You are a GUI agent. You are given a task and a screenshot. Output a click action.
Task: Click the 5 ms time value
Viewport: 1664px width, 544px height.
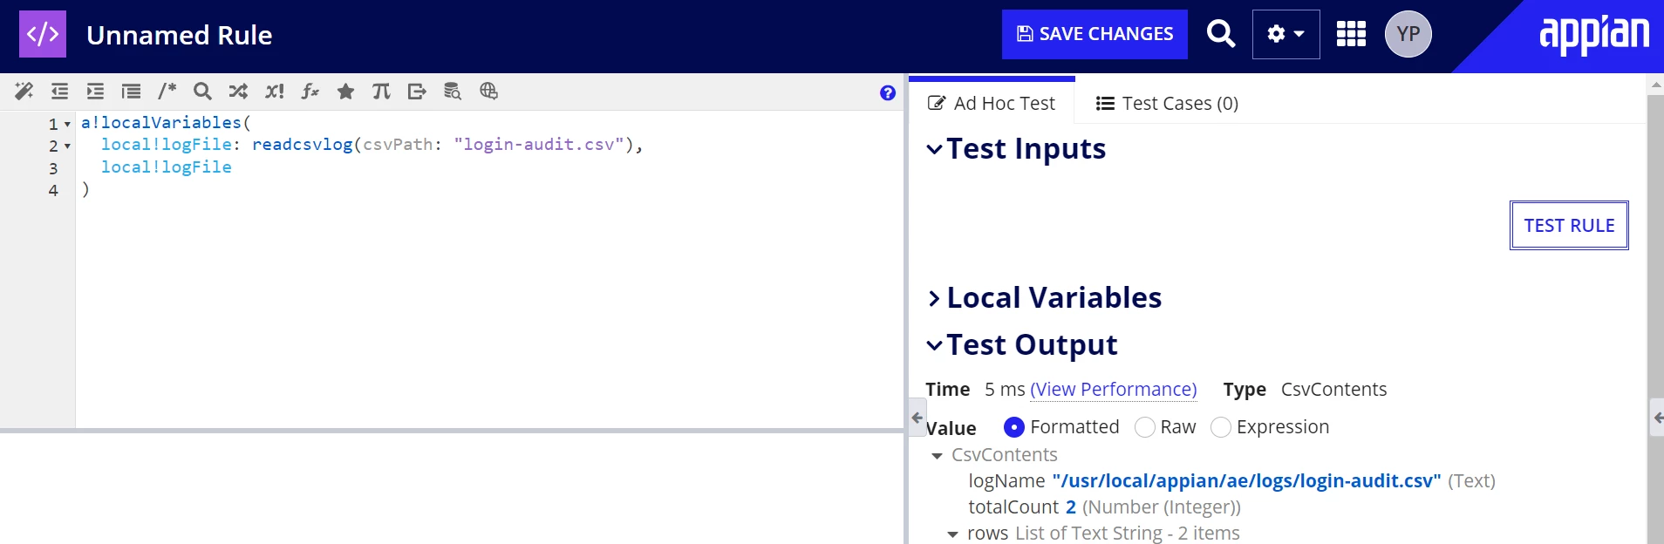[1005, 390]
